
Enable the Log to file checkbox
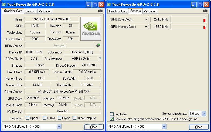click(x=112, y=114)
